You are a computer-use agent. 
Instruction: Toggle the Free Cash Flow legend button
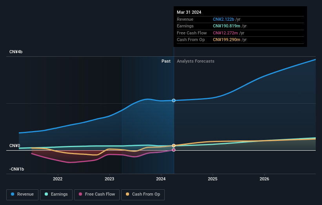(x=97, y=194)
